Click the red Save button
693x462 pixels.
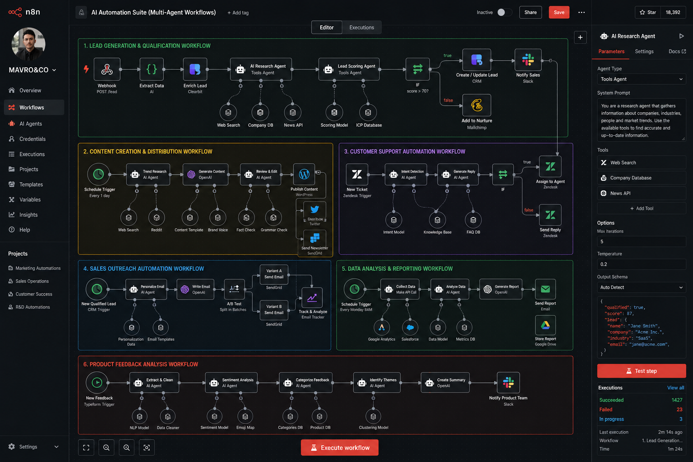click(559, 13)
